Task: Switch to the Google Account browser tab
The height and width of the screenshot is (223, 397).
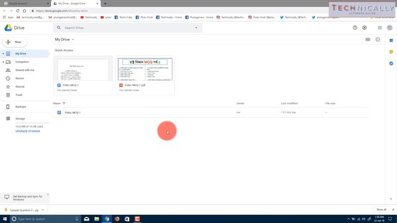Action: [x=25, y=4]
